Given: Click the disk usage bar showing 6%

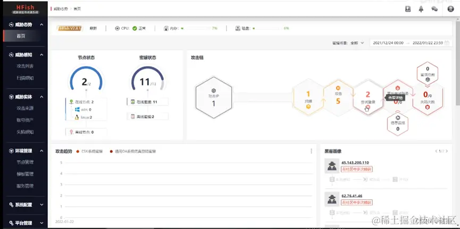Looking at the screenshot, I should click(267, 29).
